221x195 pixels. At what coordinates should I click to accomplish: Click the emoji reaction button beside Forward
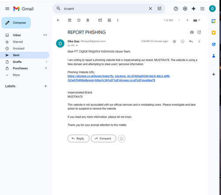point(122,139)
